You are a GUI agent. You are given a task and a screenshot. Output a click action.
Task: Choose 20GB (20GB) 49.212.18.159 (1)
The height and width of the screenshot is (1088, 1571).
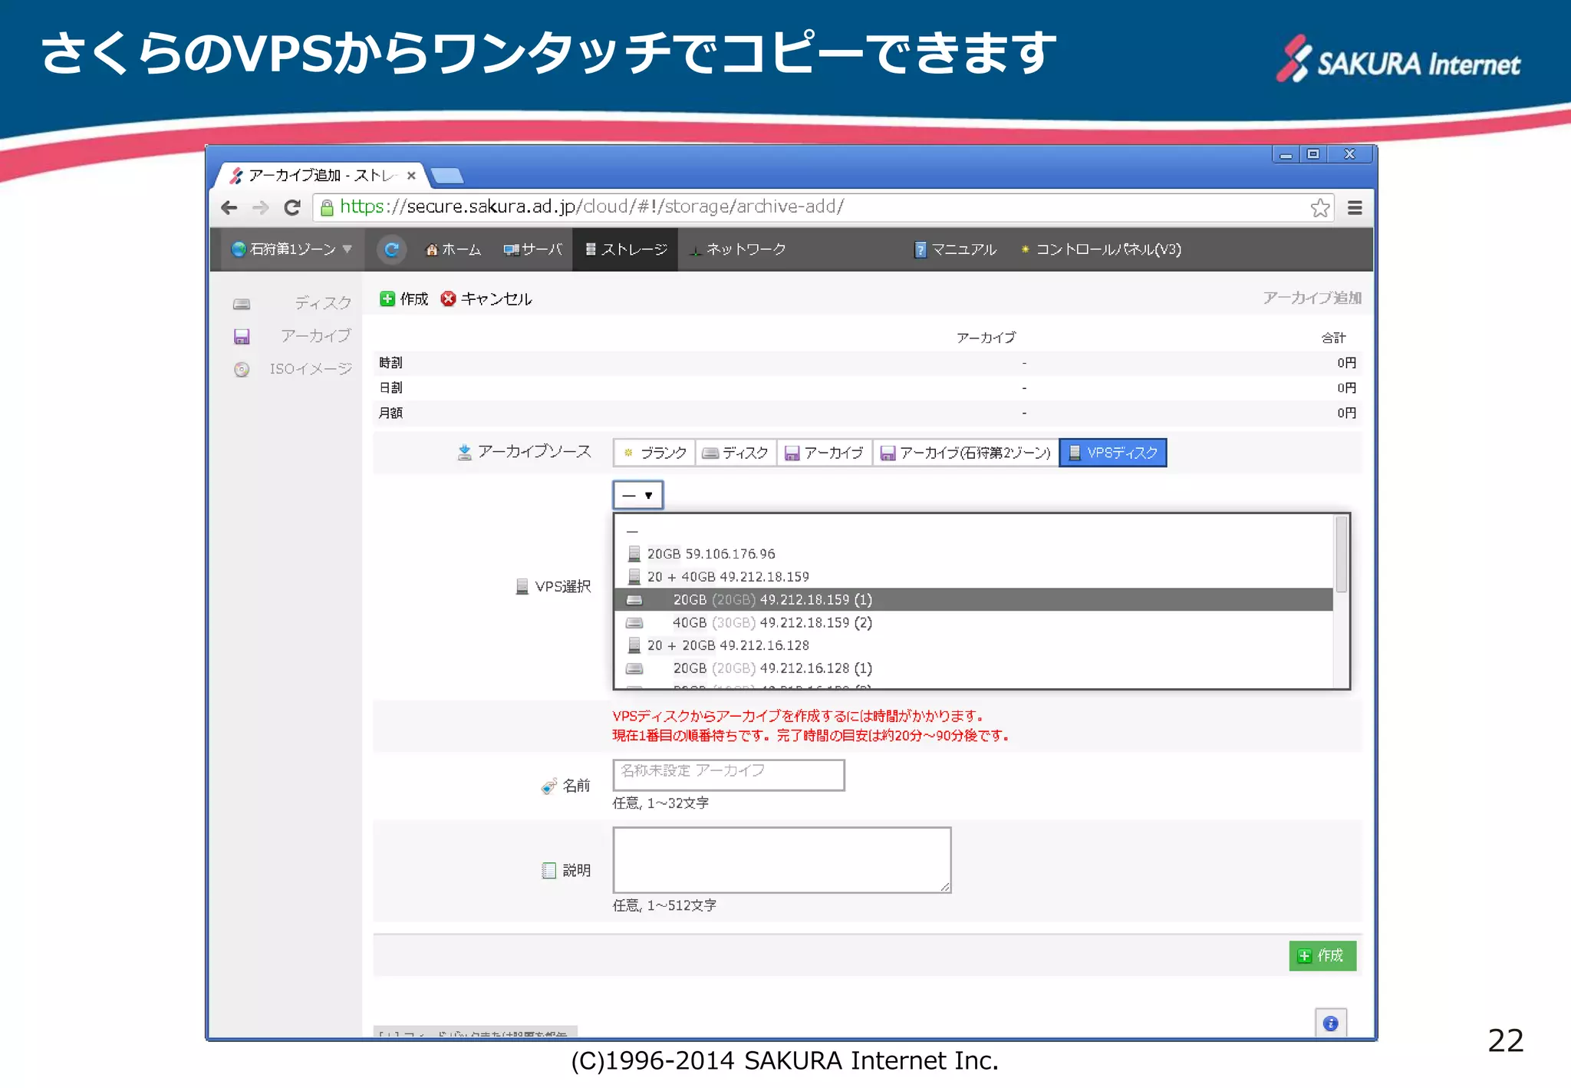973,600
